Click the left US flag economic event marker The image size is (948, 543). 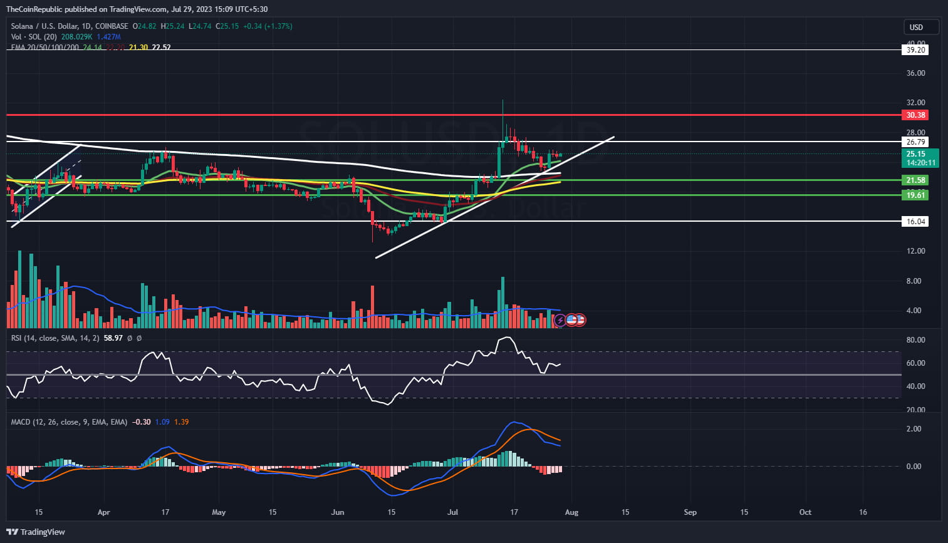click(571, 321)
